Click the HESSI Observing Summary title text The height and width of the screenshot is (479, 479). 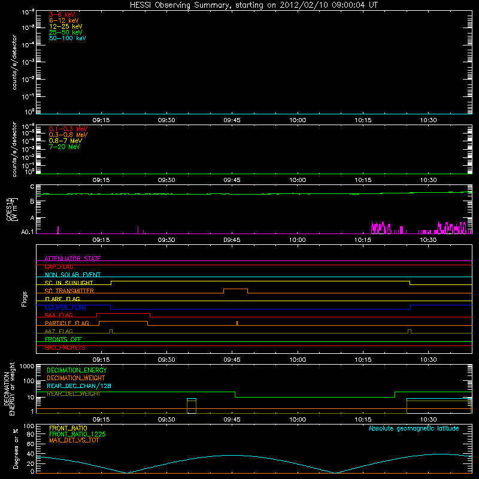point(254,5)
